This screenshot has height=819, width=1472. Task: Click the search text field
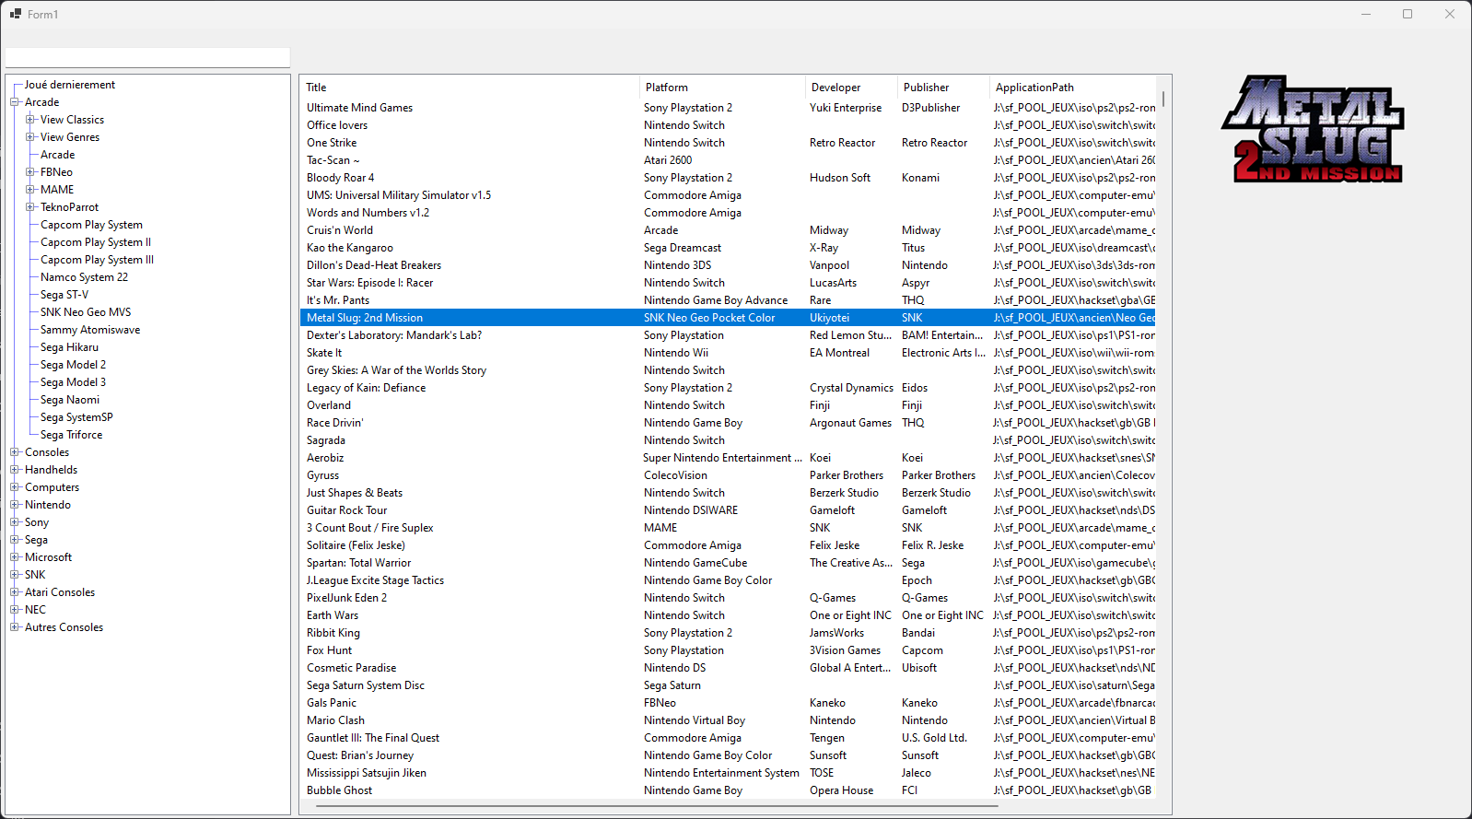(147, 57)
